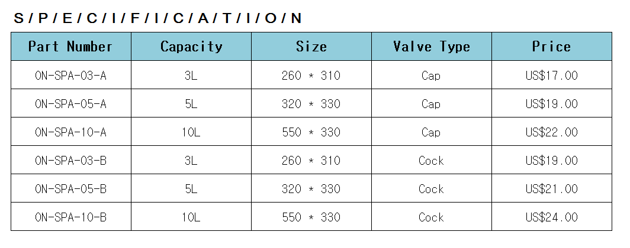This screenshot has width=630, height=248.
Task: Select Cock valve type for ON-SPA-10-B
Action: point(431,217)
